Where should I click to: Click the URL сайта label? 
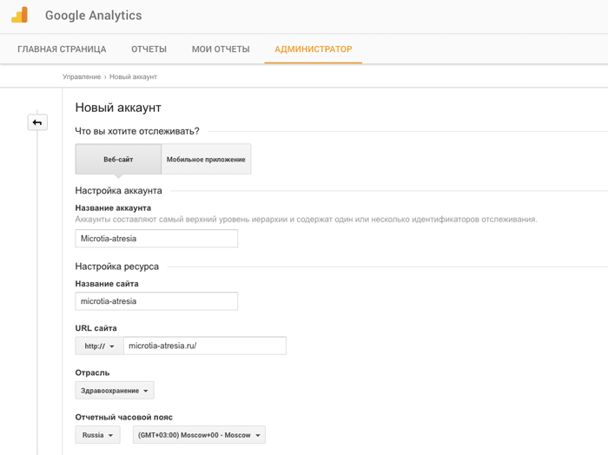pos(96,328)
